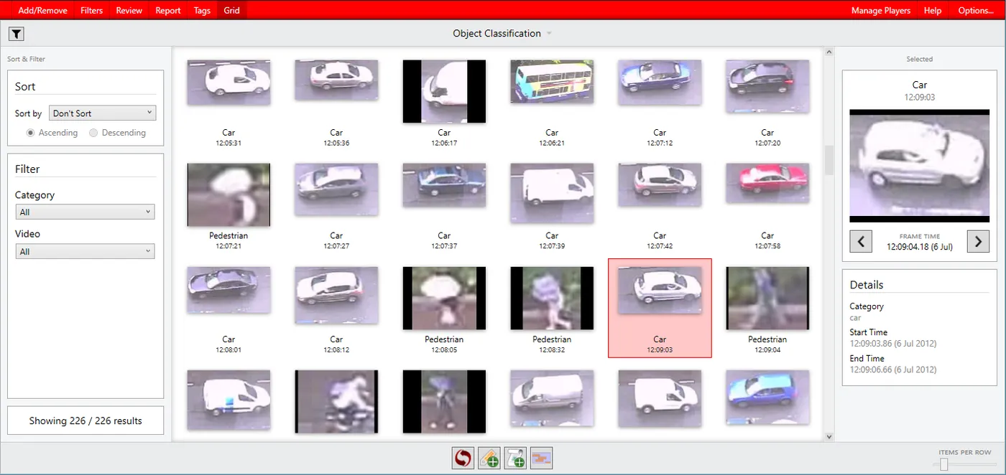Select the Pedestrian thumbnail at 12:08:32
Screen dimensions: 1006x475
552,298
